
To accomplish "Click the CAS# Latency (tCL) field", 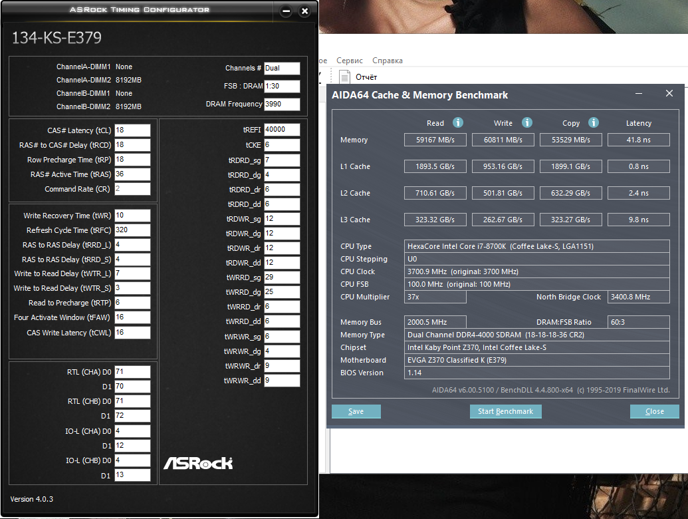I will [x=132, y=130].
